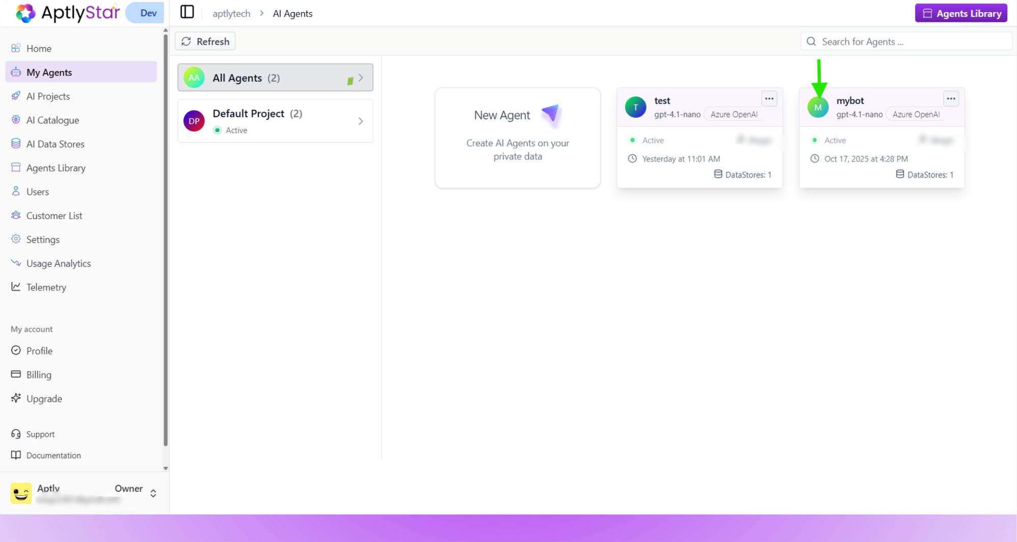
Task: Click Azure OpenAI tag on test card
Action: pyautogui.click(x=734, y=114)
